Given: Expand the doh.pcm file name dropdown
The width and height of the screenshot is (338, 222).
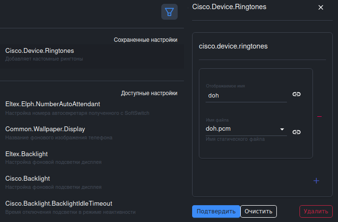Looking at the screenshot, I should point(246,129).
